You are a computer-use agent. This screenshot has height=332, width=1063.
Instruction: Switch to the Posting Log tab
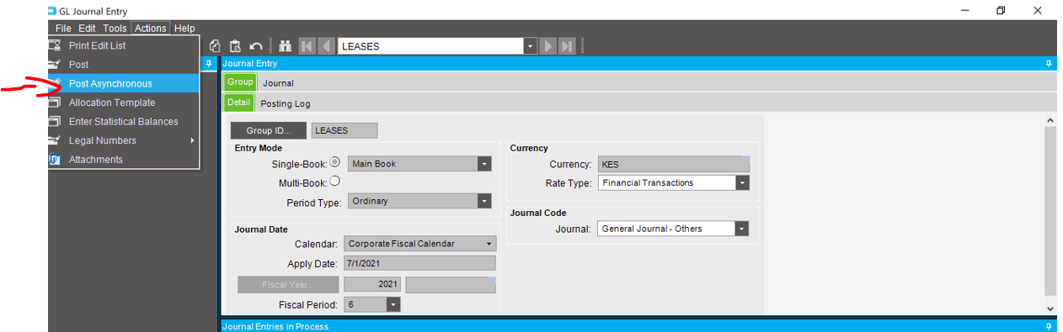(x=286, y=103)
